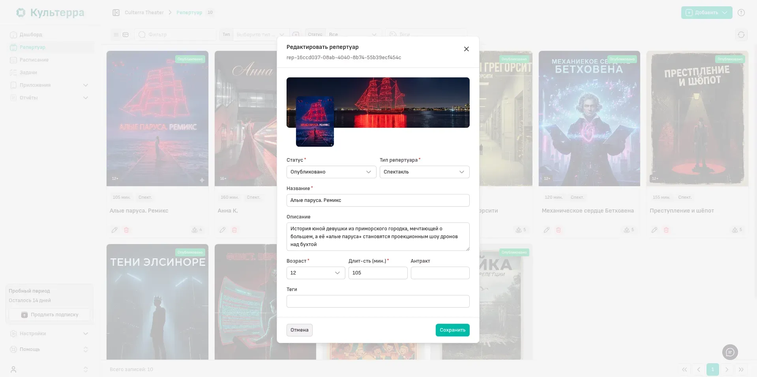Open the chat support bubble
This screenshot has height=377, width=757.
coord(730,352)
